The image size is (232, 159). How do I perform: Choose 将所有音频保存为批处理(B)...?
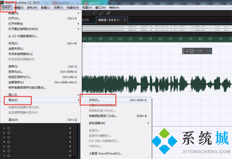pyautogui.click(x=41, y=88)
